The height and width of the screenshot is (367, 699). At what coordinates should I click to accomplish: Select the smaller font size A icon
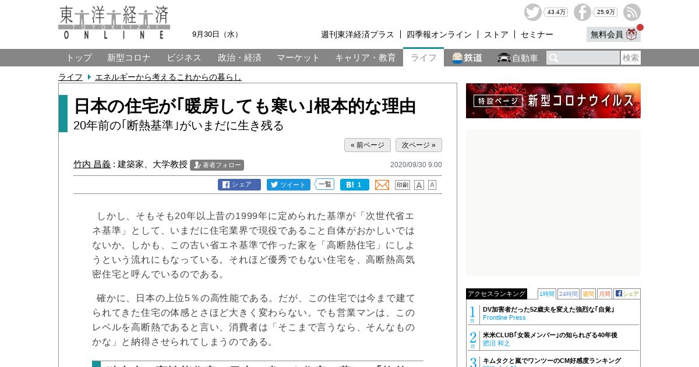pyautogui.click(x=432, y=185)
